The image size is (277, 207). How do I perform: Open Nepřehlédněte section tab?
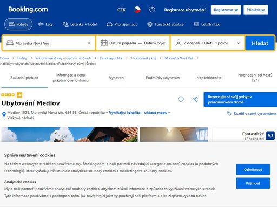(209, 78)
